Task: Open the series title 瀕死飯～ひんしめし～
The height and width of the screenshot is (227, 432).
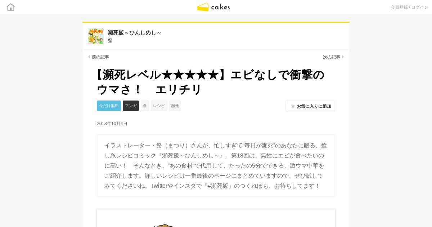Action: [x=134, y=33]
